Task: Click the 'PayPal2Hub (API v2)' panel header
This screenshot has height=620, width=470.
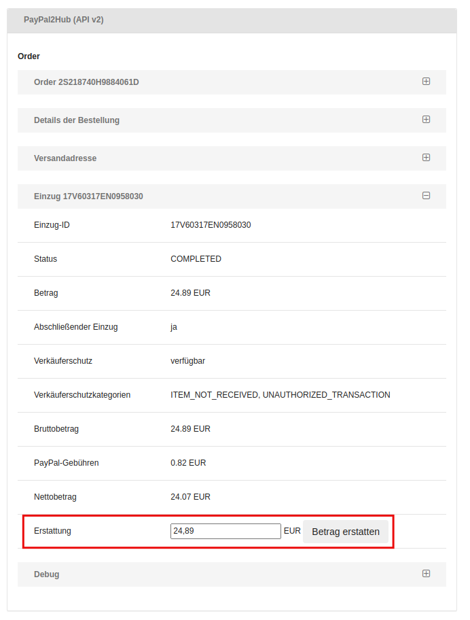Action: [x=64, y=20]
